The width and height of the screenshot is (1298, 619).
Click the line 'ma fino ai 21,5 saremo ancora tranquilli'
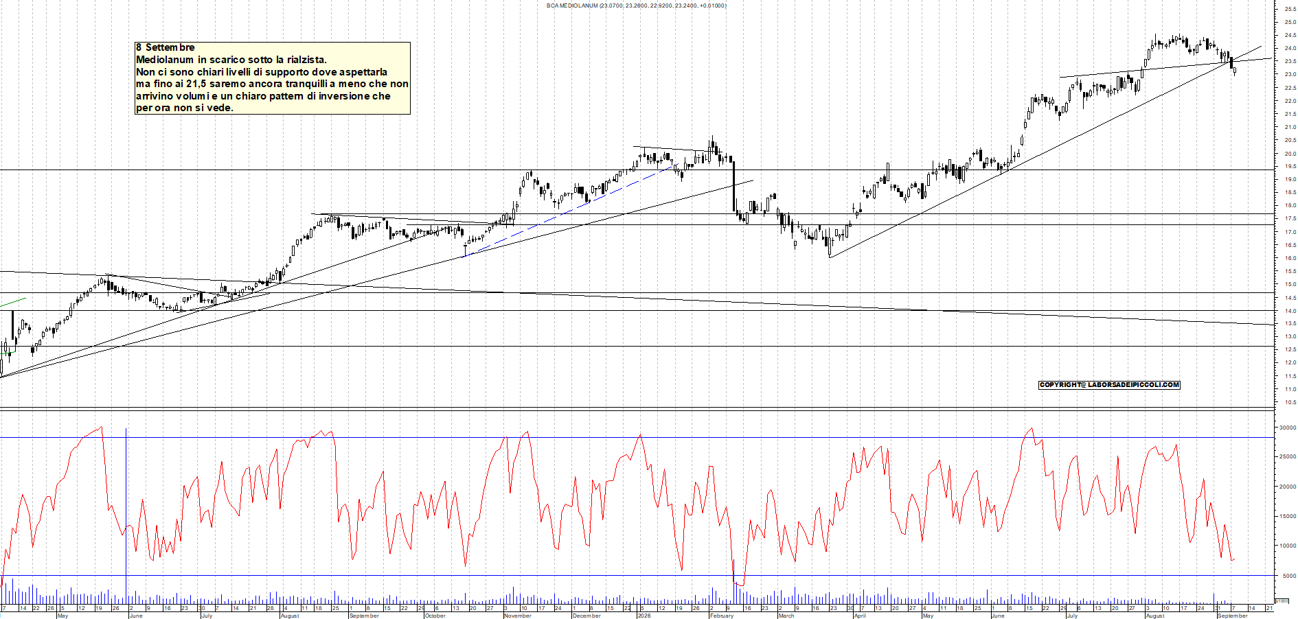[231, 84]
